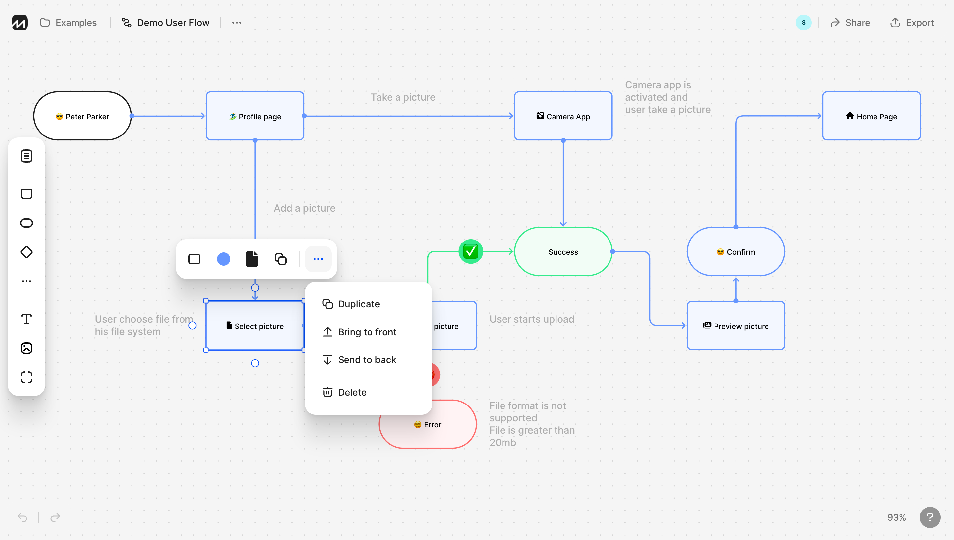Open the more options dots beside title
This screenshot has height=540, width=954.
pyautogui.click(x=237, y=23)
